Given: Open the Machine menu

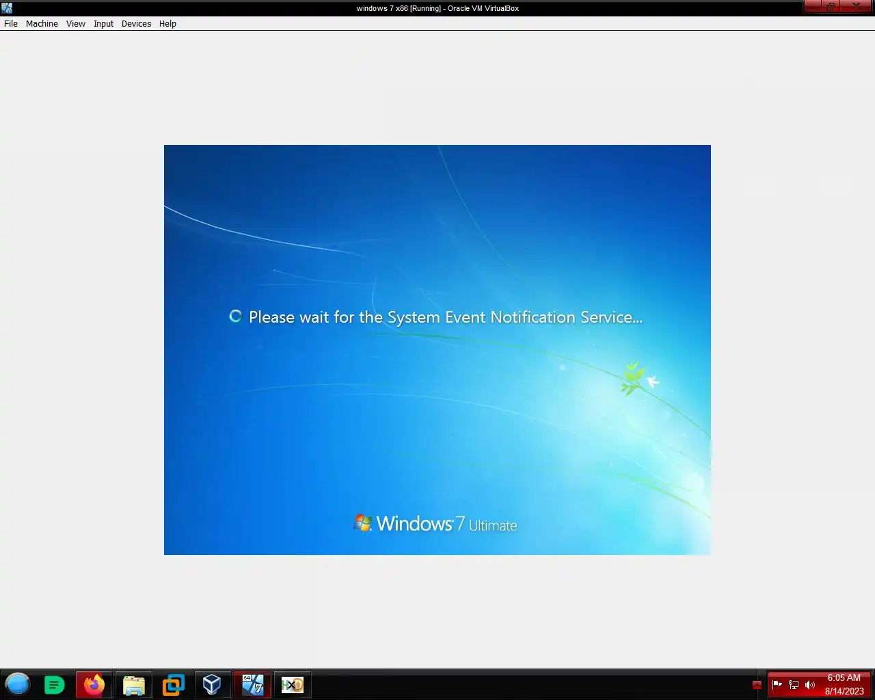Looking at the screenshot, I should [x=42, y=23].
